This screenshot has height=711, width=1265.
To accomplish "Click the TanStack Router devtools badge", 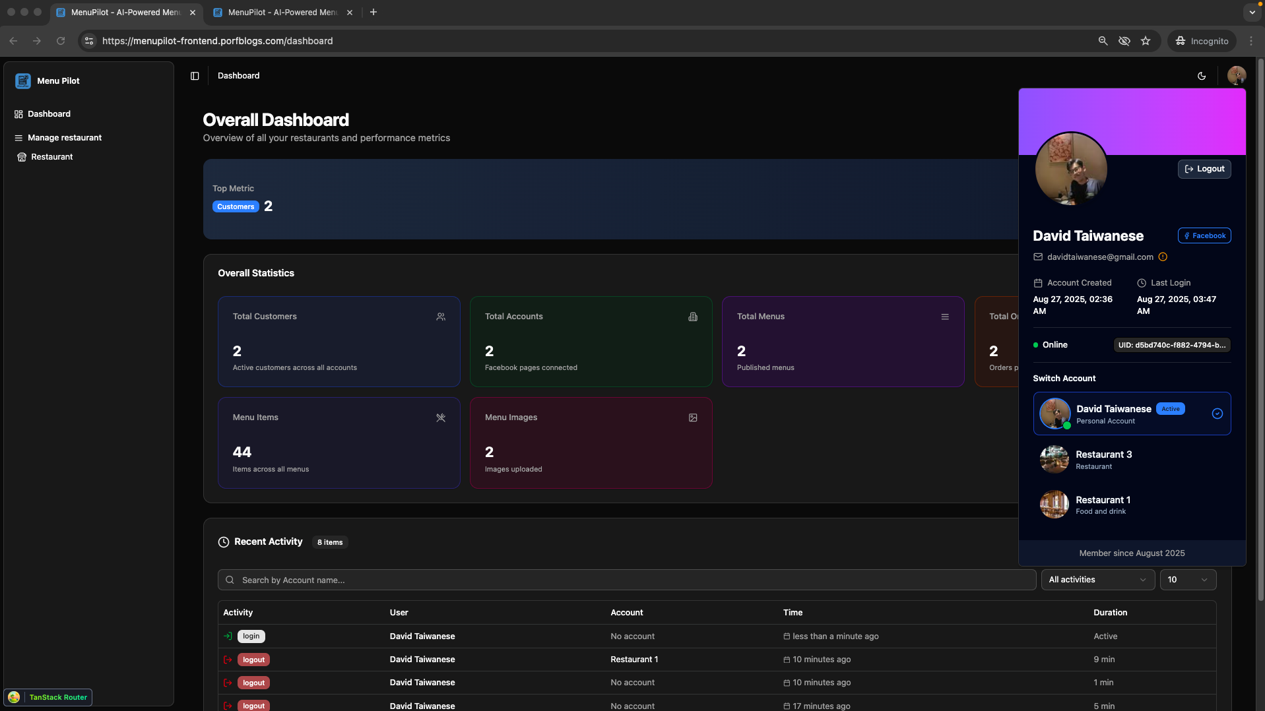I will pos(49,697).
